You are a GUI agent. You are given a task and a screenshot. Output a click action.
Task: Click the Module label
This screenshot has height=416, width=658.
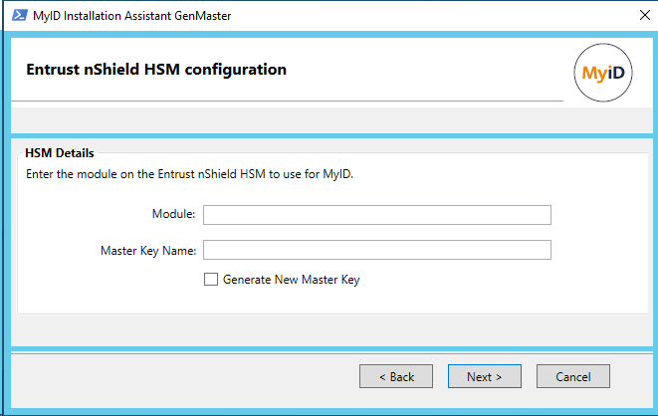pyautogui.click(x=173, y=214)
